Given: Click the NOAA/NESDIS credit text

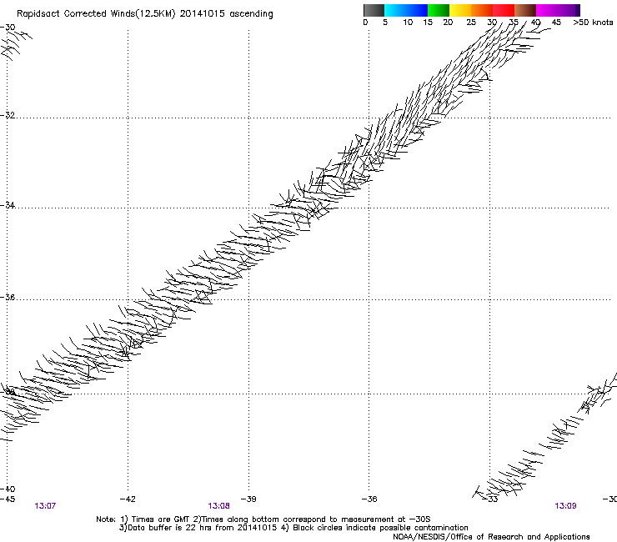Looking at the screenshot, I should [491, 537].
